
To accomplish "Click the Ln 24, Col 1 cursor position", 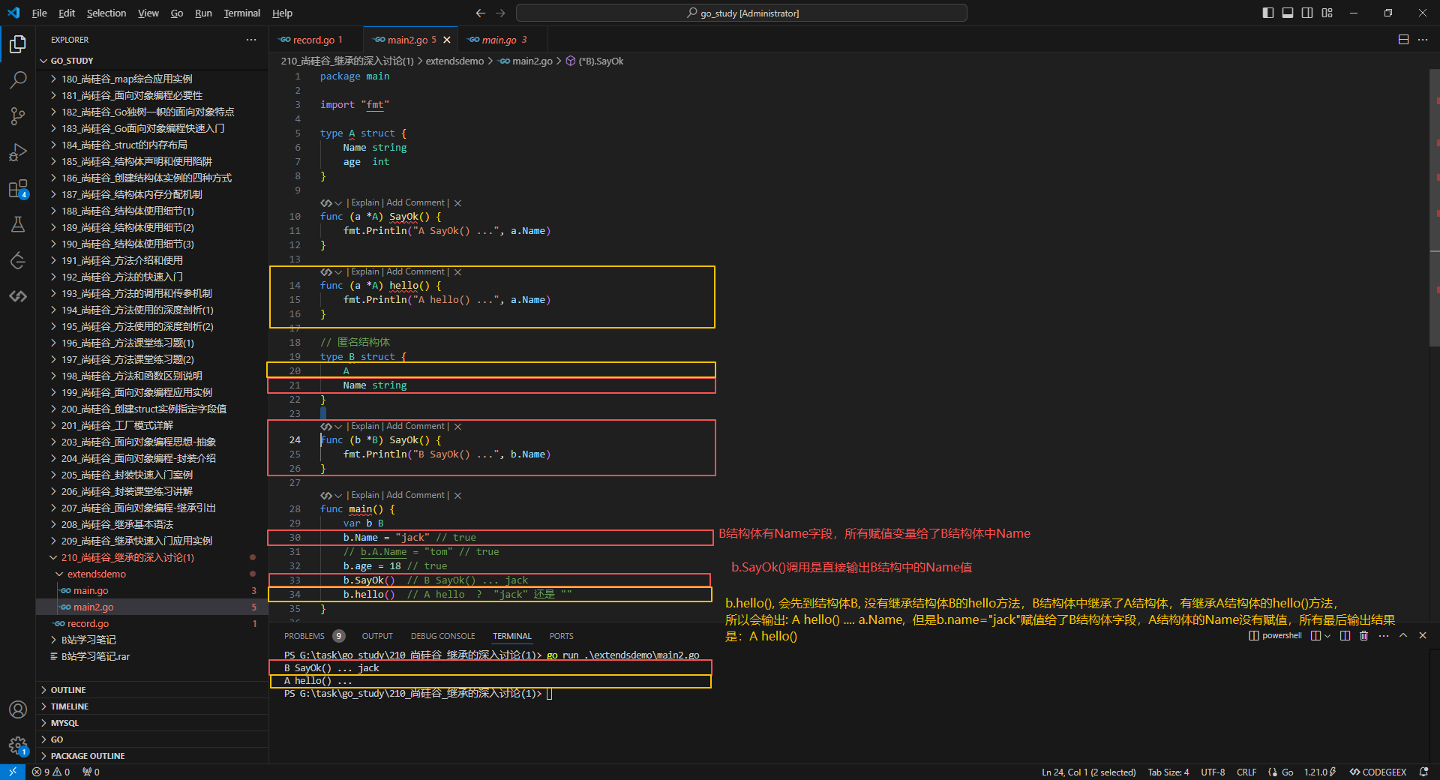I will (1089, 772).
